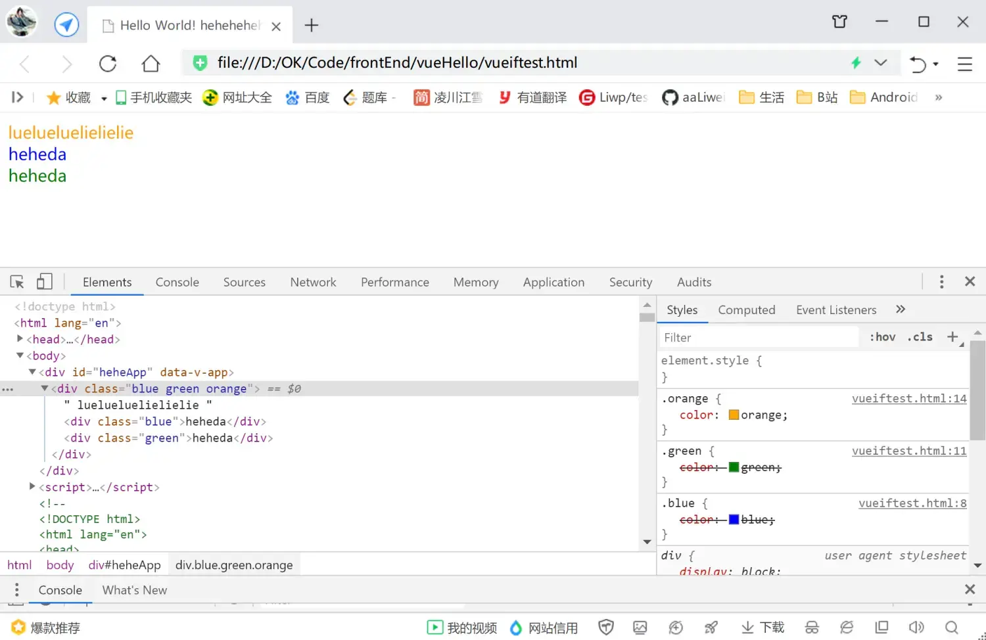Open the orange color swatch picker
Screen dimensions: 986x640
pyautogui.click(x=734, y=415)
